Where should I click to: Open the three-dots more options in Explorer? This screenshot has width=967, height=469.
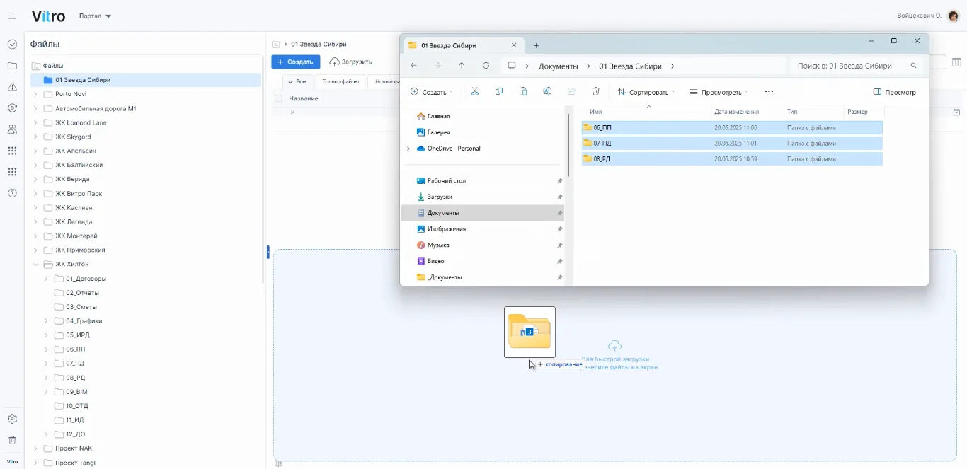(769, 92)
